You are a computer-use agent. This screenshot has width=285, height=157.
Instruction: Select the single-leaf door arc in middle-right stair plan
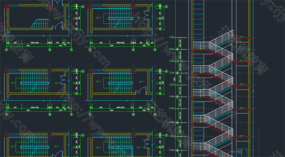click(141, 90)
